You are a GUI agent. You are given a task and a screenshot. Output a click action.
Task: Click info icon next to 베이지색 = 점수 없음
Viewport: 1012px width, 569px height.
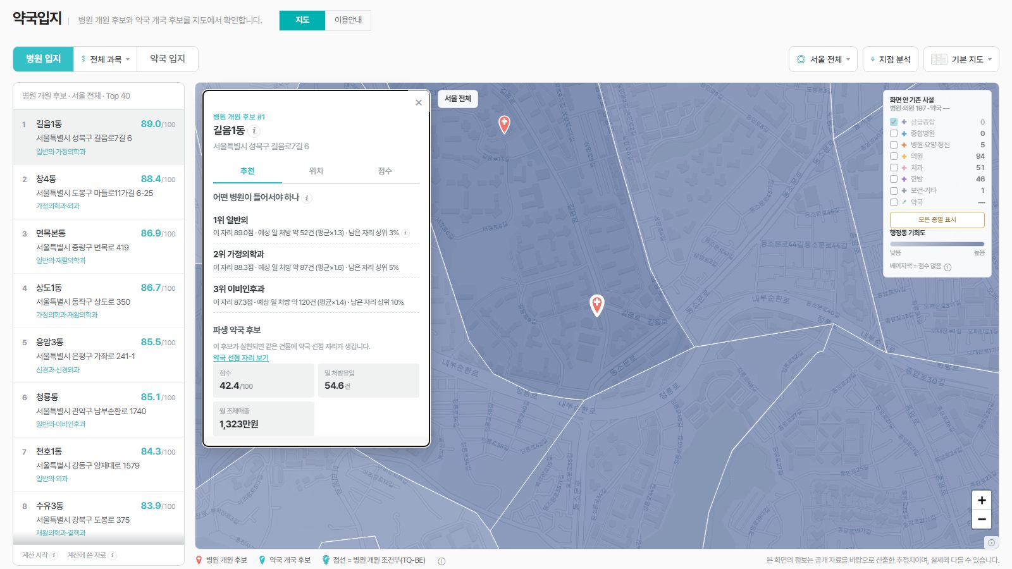tap(947, 267)
